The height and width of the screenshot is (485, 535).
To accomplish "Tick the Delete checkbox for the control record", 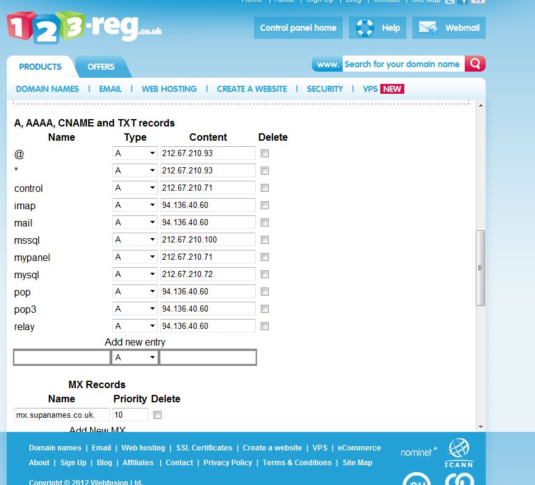I will click(264, 188).
